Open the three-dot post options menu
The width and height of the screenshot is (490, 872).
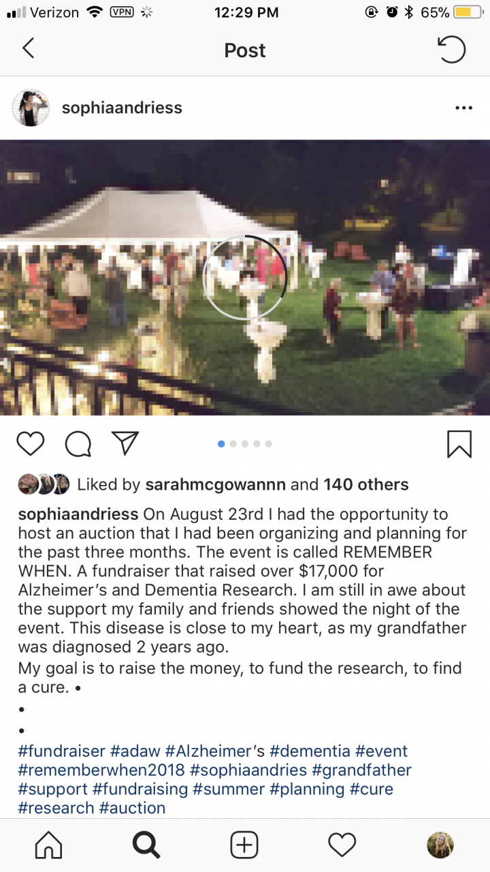click(x=463, y=108)
